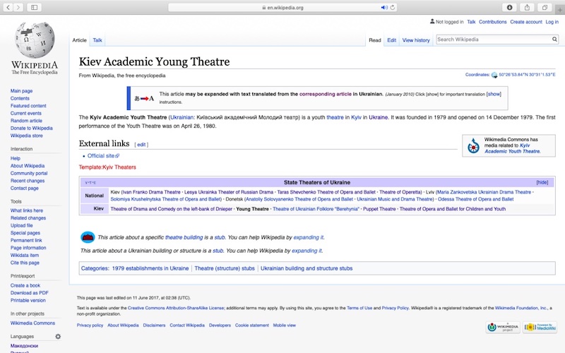Click 1979 establishments in Ukraine category
This screenshot has height=353, width=565.
150,268
